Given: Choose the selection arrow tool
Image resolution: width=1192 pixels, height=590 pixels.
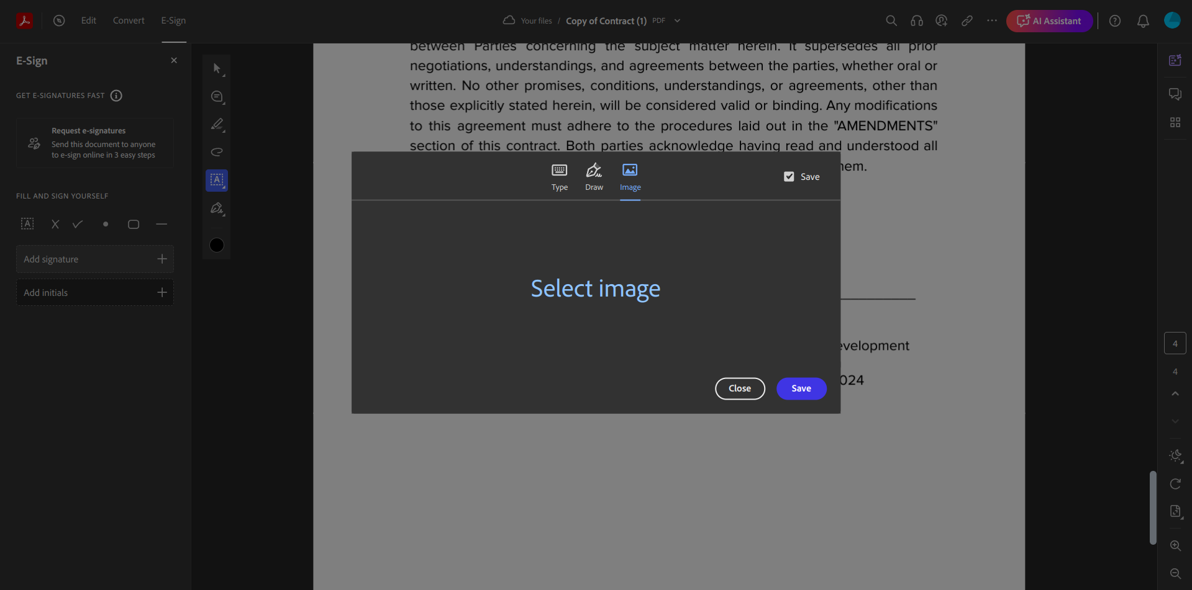Looking at the screenshot, I should point(217,69).
